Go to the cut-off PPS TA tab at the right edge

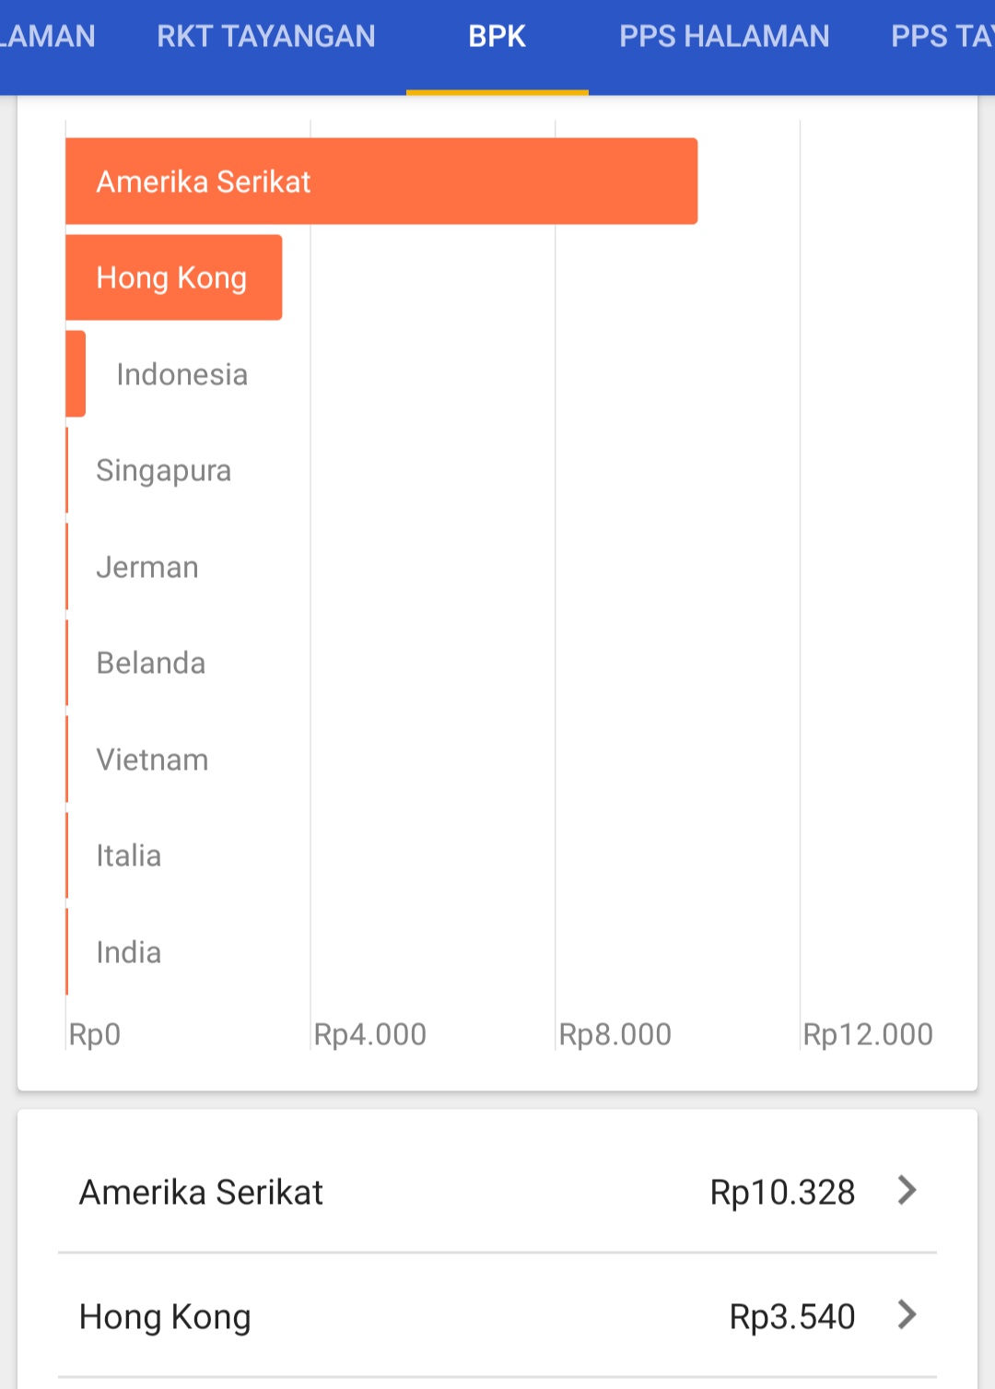point(942,37)
